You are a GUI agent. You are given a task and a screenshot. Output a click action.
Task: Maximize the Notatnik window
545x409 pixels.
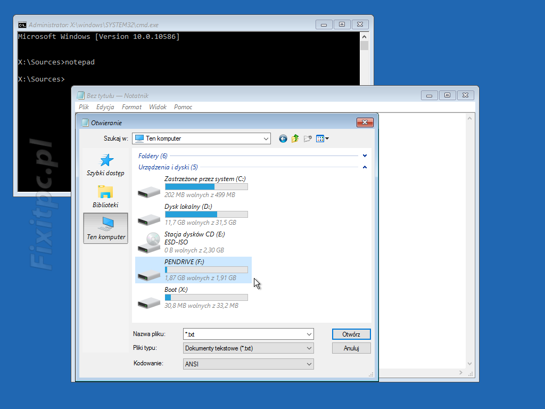pyautogui.click(x=447, y=95)
